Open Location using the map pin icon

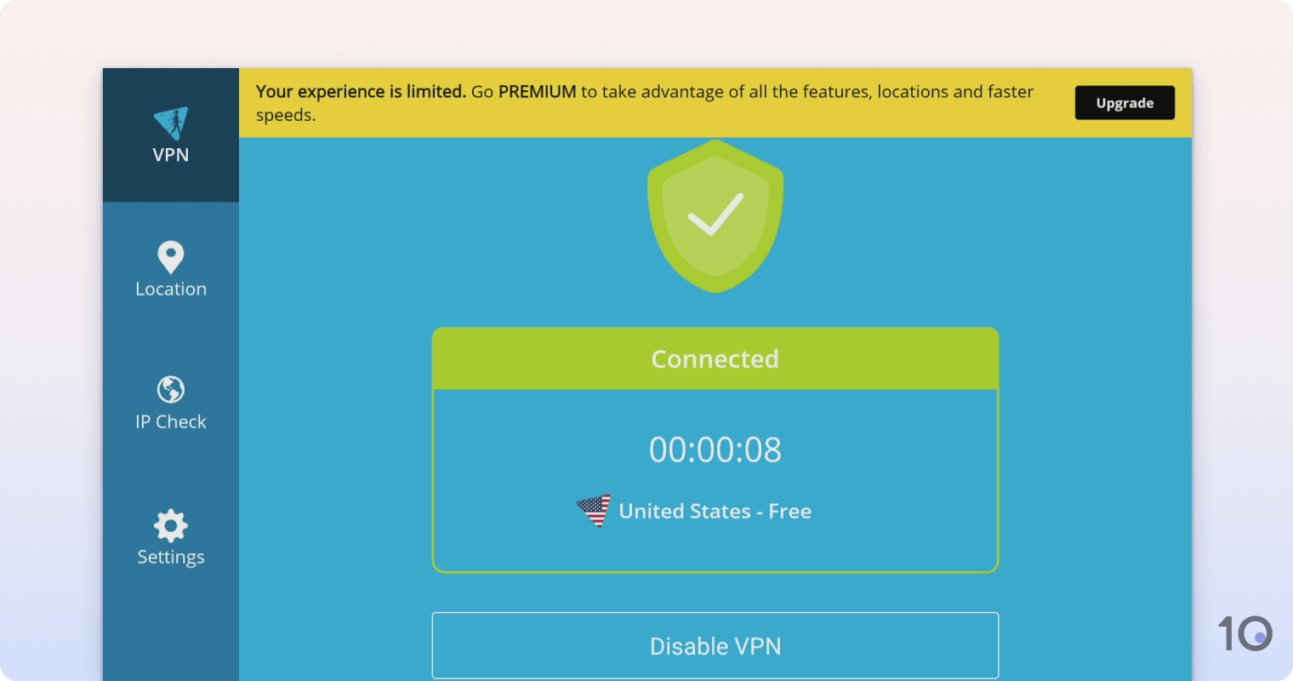[x=171, y=257]
